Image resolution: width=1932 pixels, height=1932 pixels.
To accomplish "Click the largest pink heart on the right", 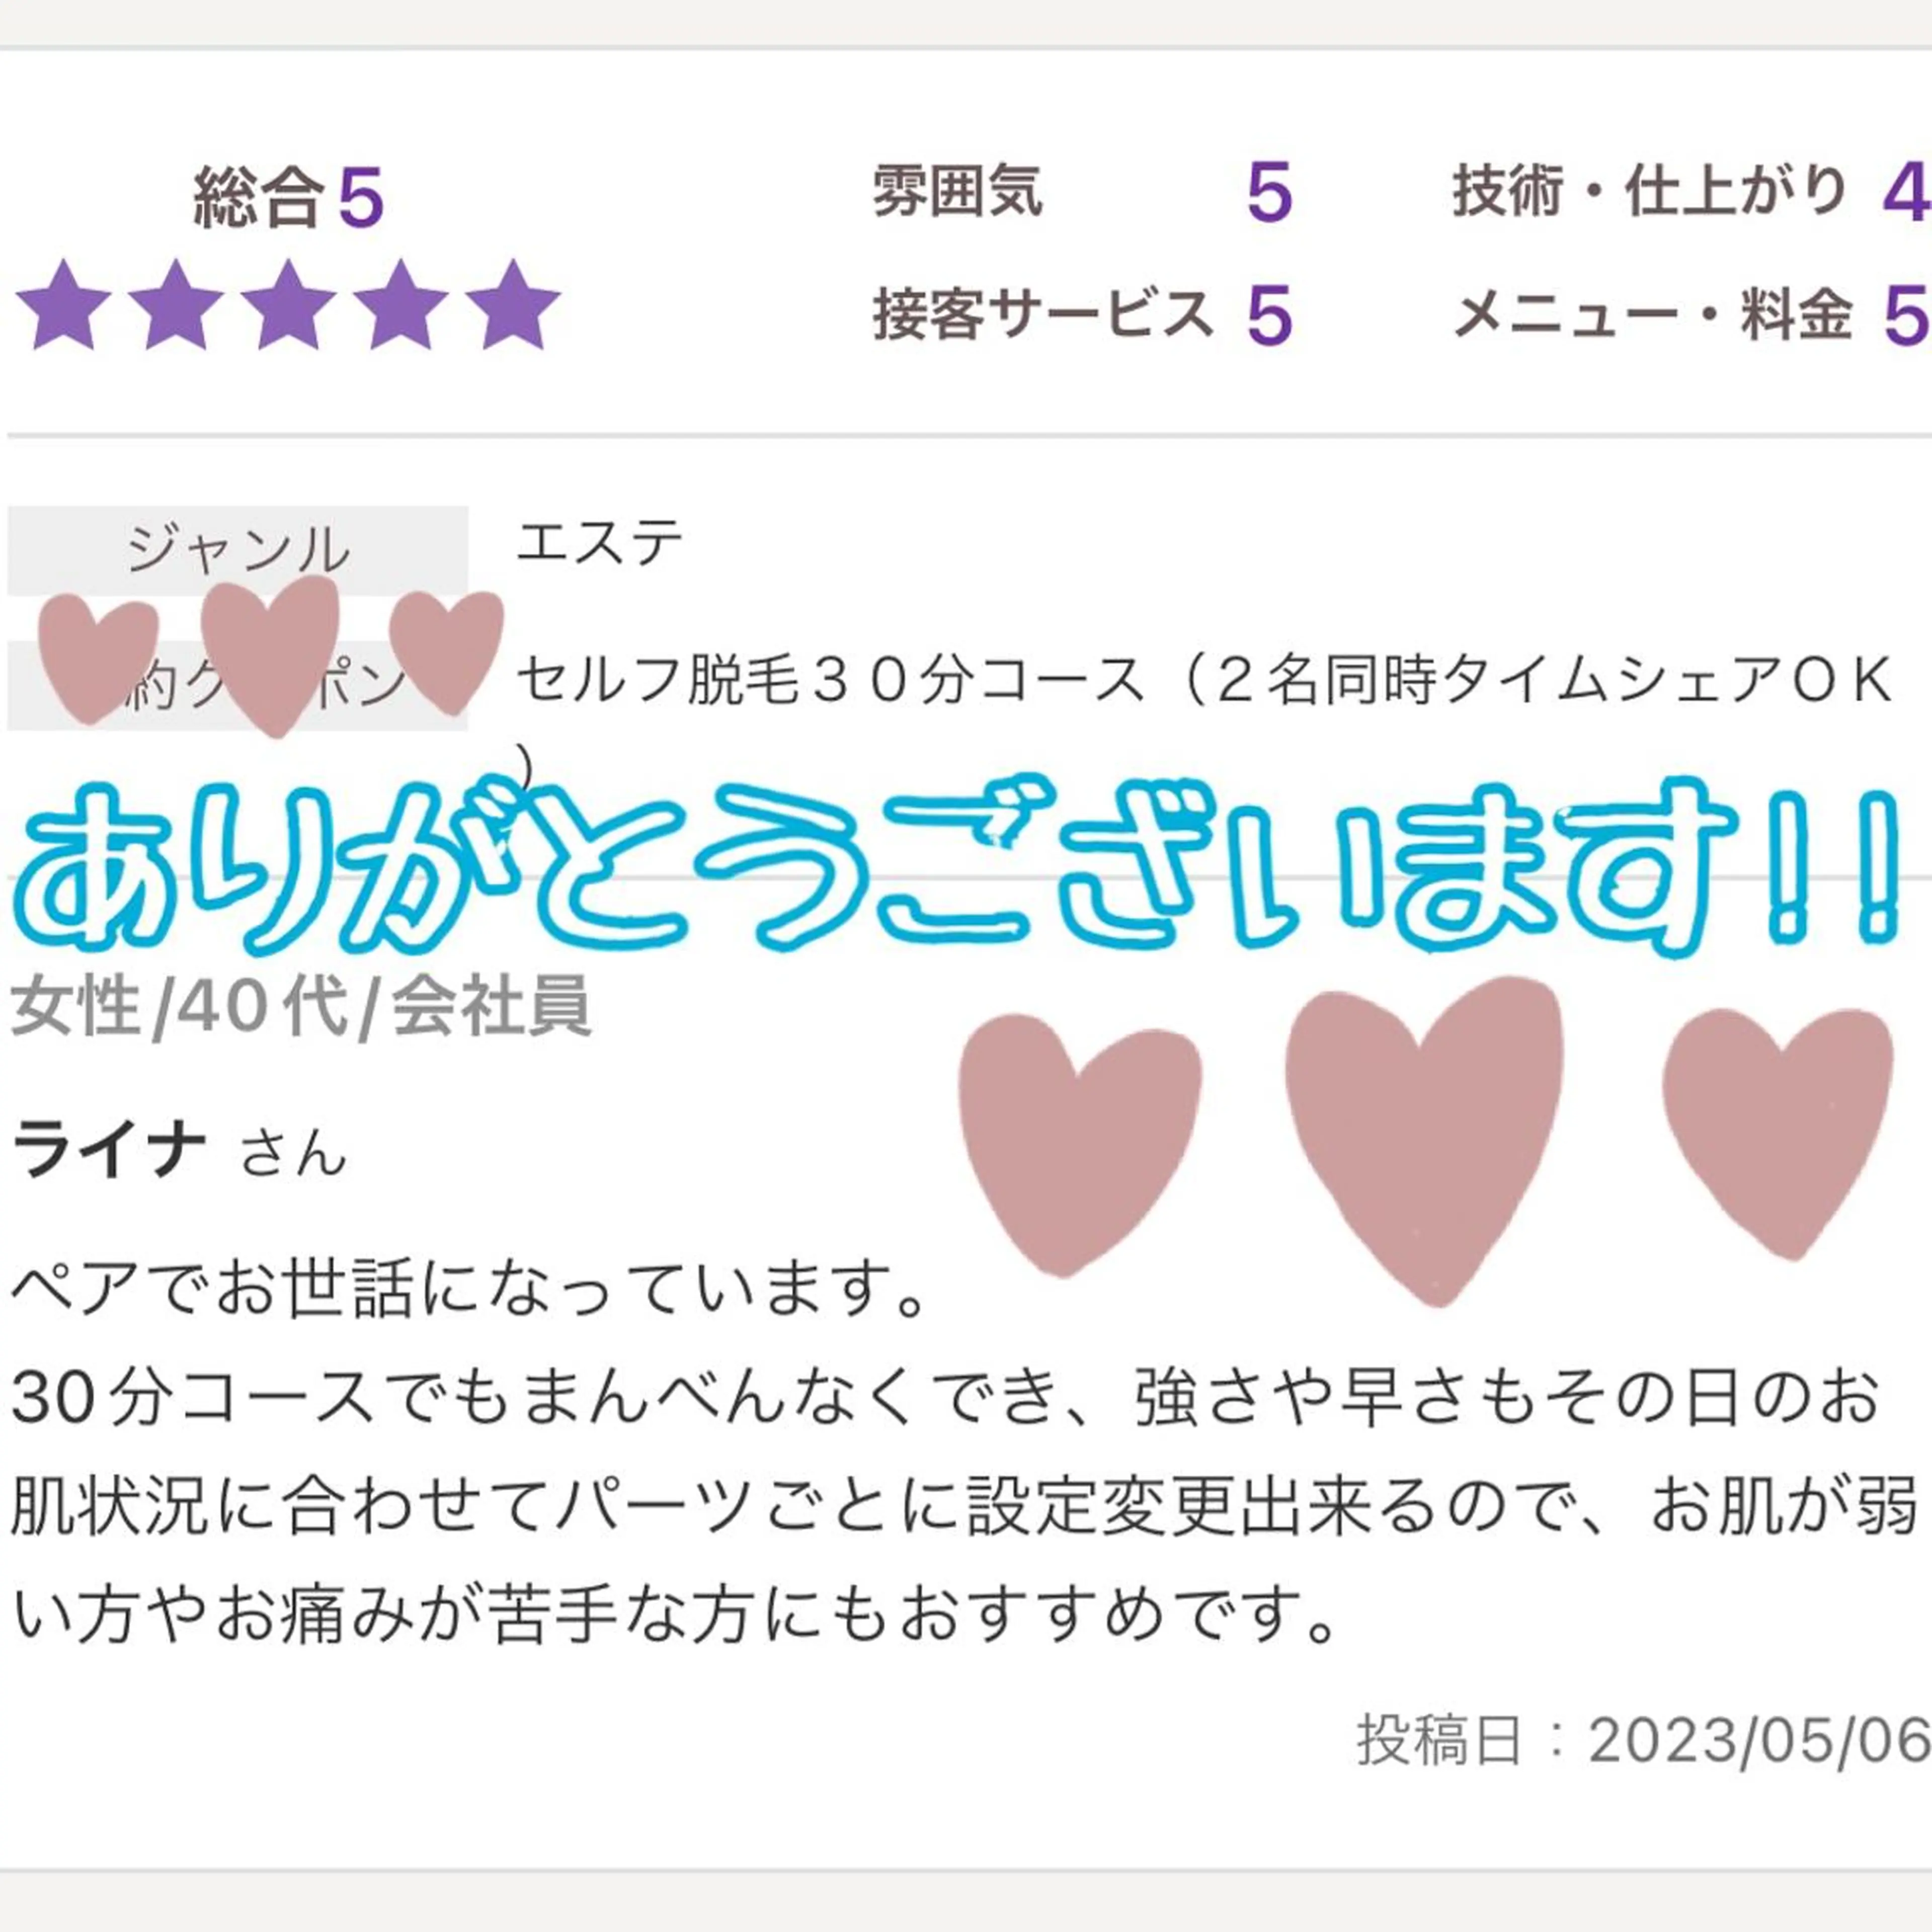I will [x=1424, y=1140].
